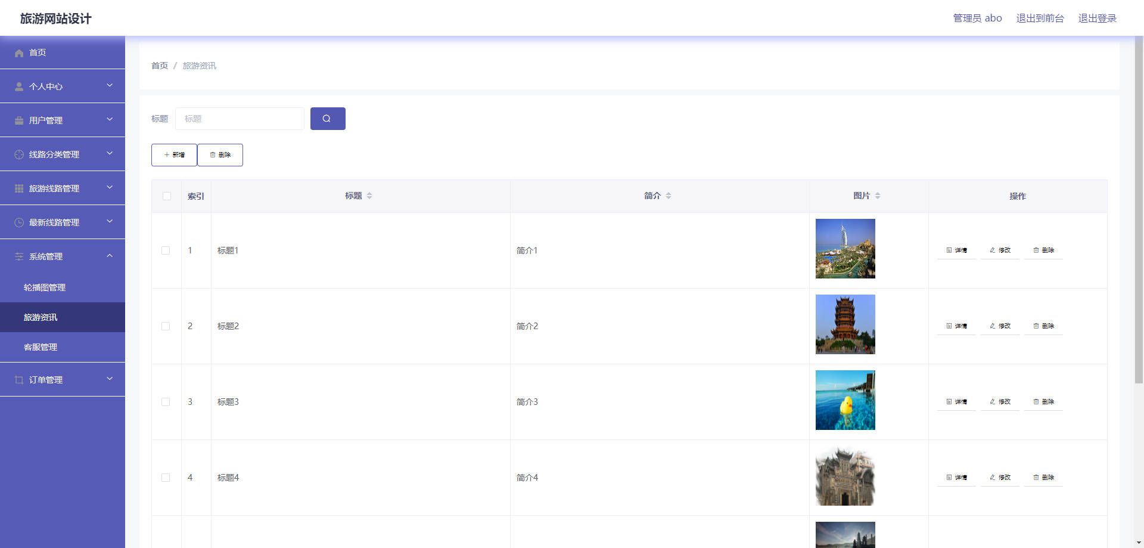Toggle the select-all checkbox in the table header
The width and height of the screenshot is (1144, 548).
[x=167, y=196]
